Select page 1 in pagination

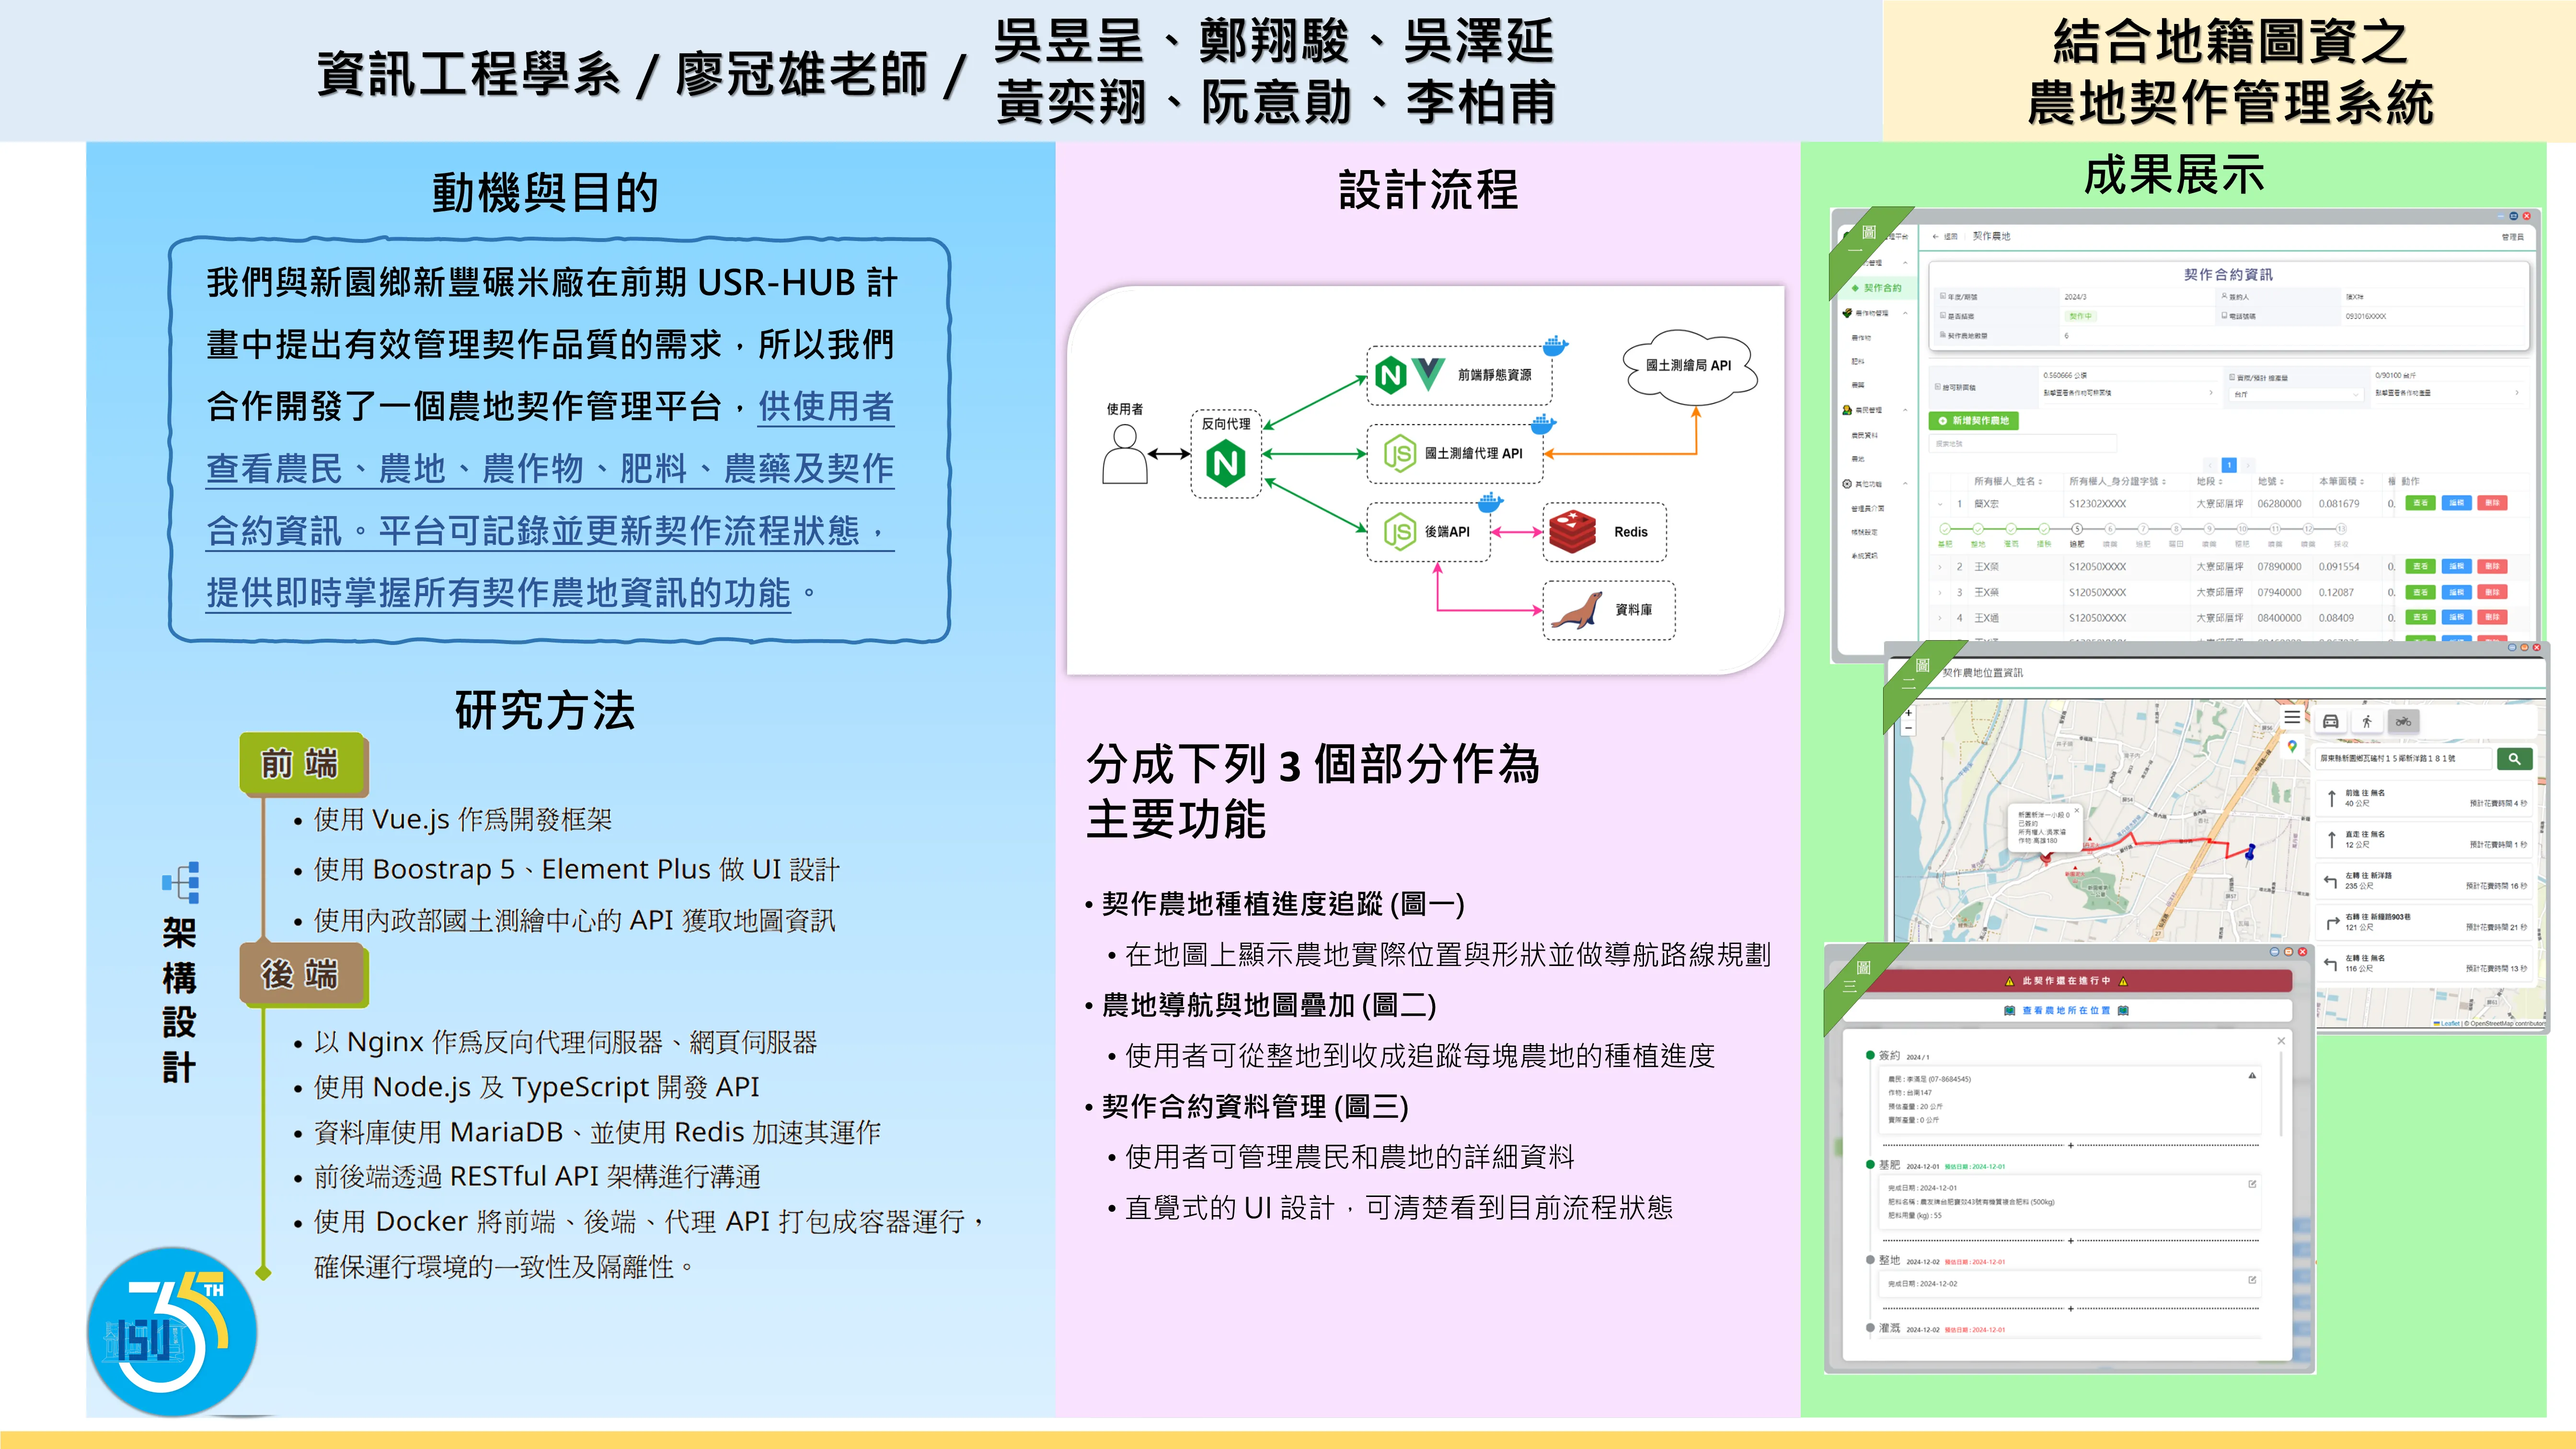pos(2229,465)
